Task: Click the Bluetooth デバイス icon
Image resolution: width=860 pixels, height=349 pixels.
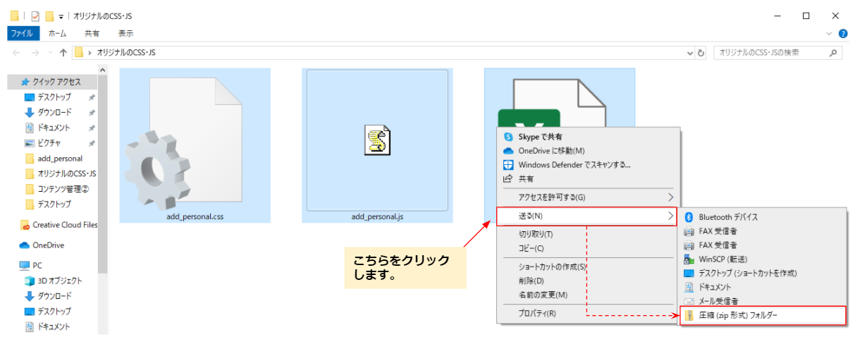Action: coord(689,217)
